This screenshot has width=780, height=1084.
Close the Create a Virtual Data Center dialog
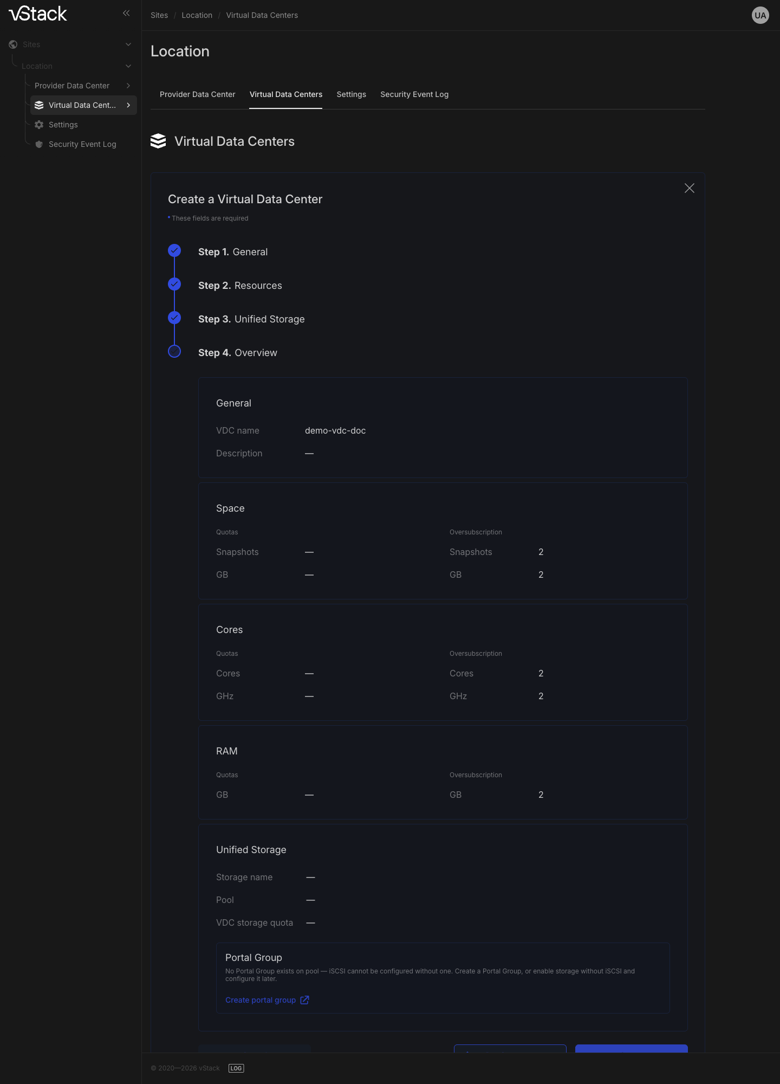click(x=690, y=188)
